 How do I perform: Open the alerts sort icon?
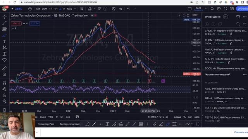(245, 24)
